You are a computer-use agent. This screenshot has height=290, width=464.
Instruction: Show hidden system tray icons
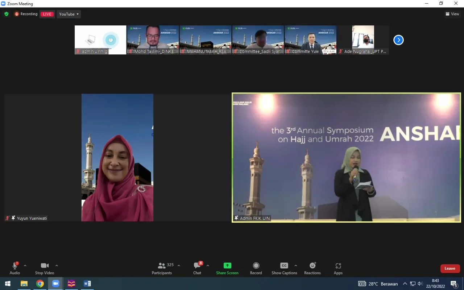tap(405, 284)
